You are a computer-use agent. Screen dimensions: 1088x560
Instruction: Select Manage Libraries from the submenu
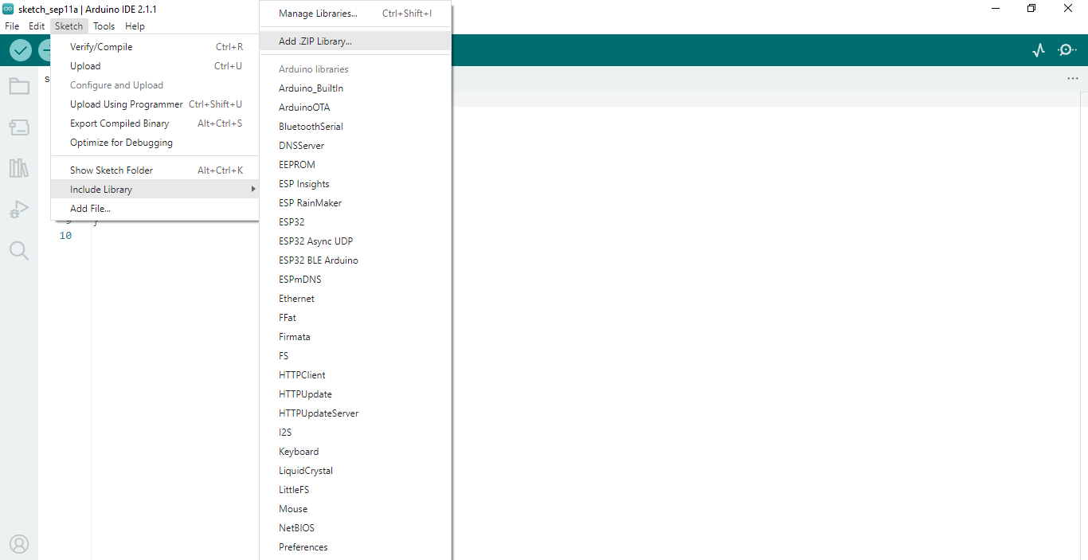[x=316, y=14]
